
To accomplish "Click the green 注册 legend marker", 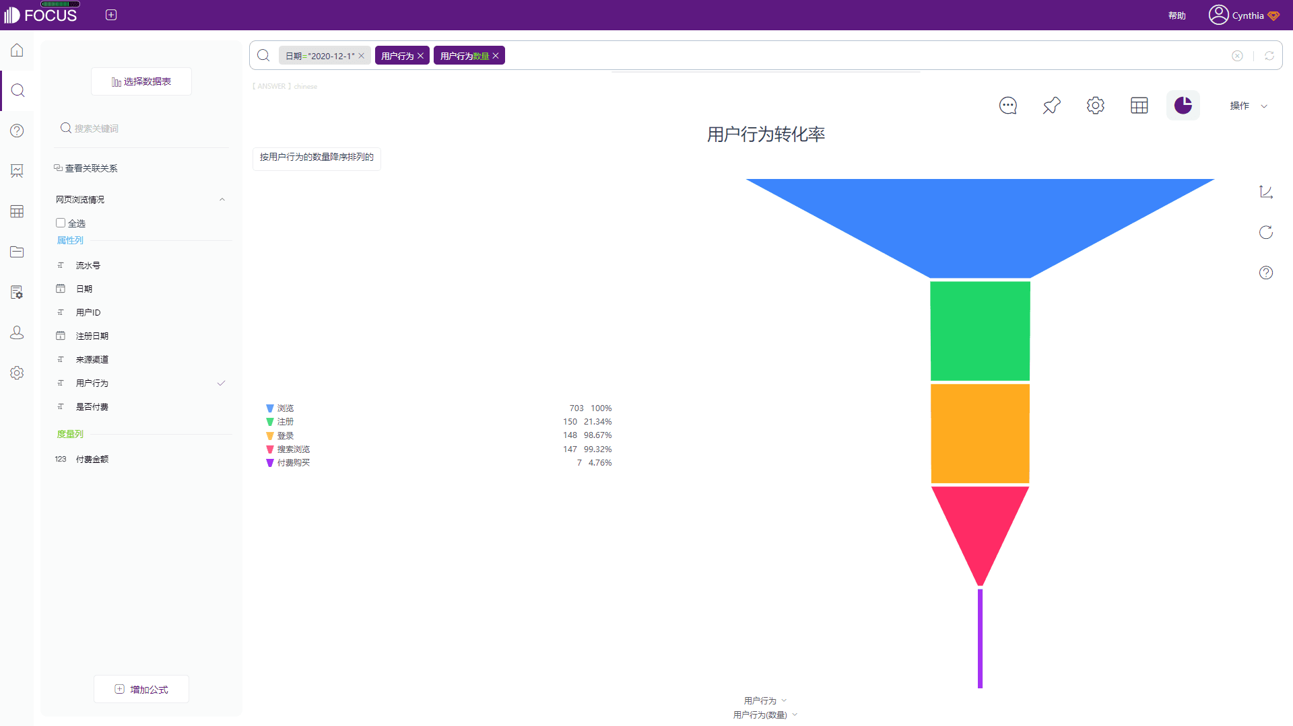I will click(270, 422).
